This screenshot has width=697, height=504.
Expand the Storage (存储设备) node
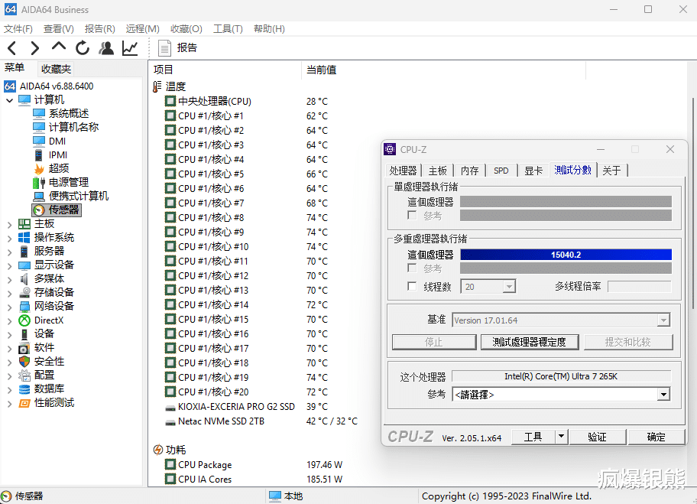9,294
